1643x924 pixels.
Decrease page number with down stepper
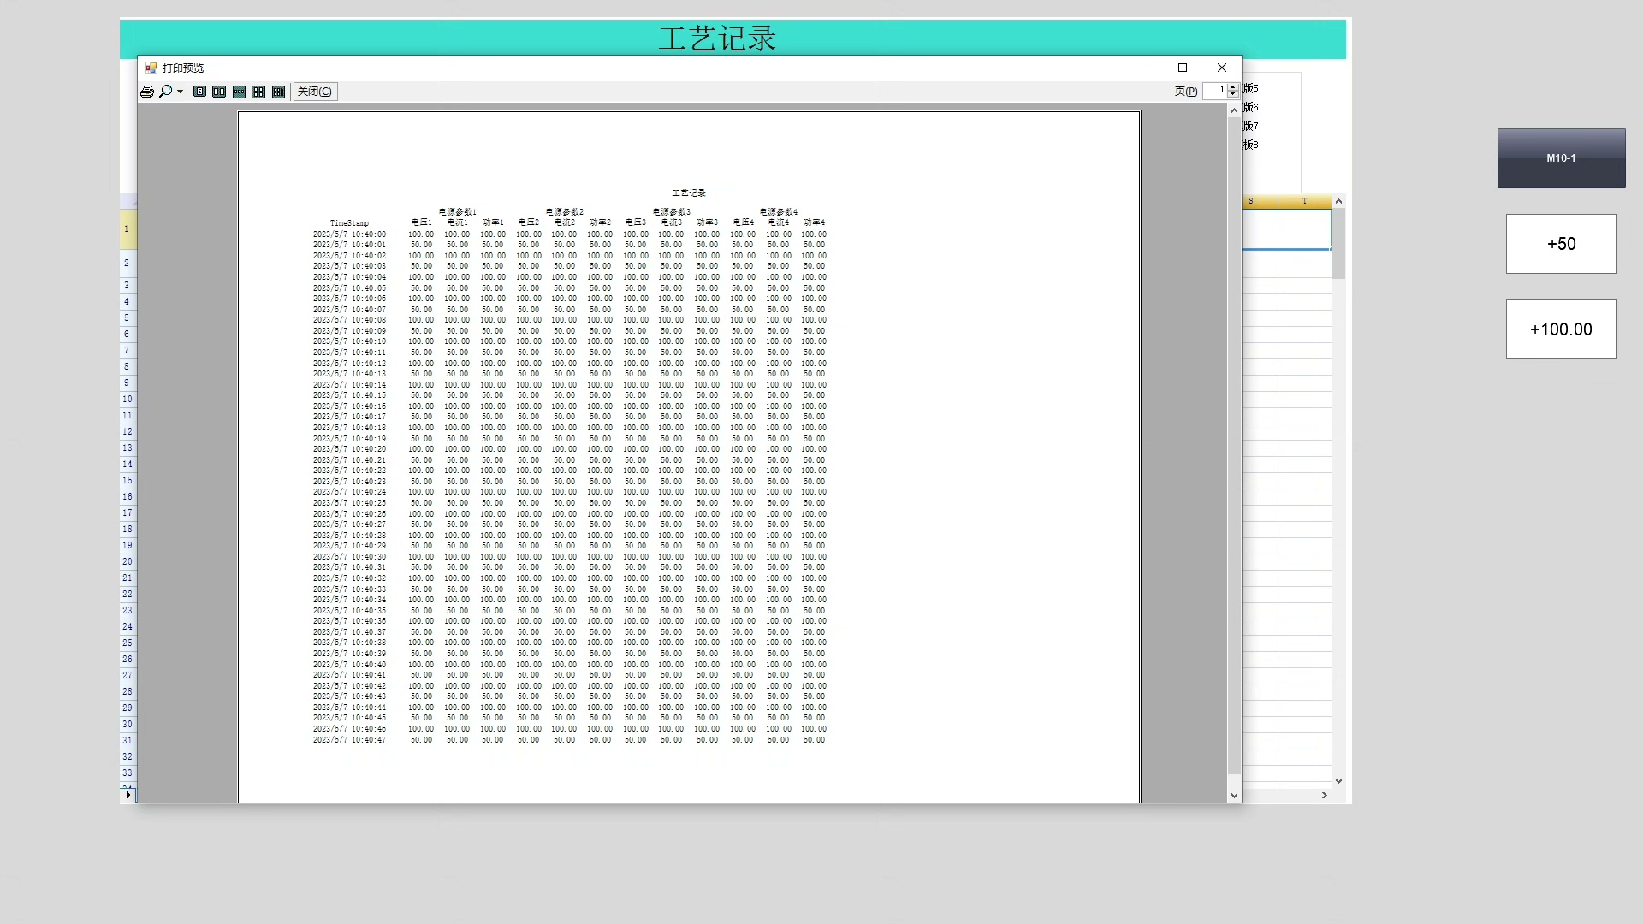(1232, 94)
